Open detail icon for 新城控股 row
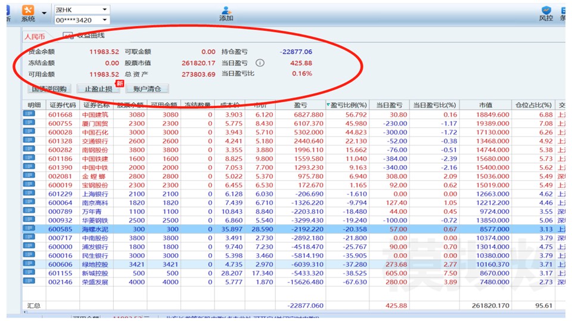Screen dimensions: 572x321 tap(29, 272)
